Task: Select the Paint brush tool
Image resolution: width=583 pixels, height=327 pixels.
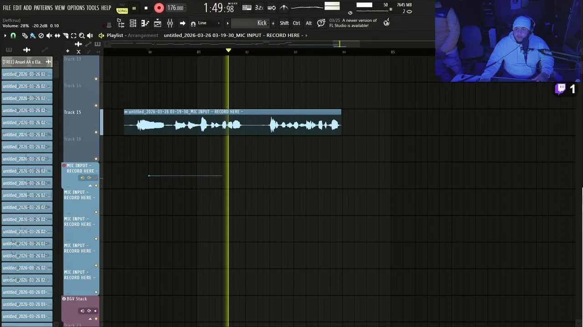Action: click(33, 35)
